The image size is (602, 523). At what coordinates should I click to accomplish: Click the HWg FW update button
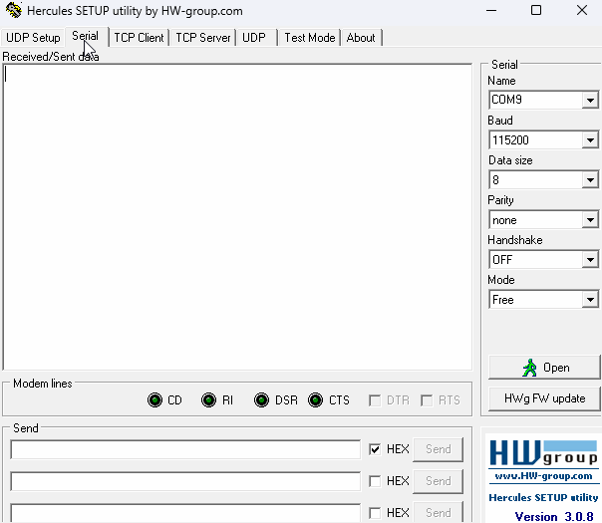tap(543, 398)
